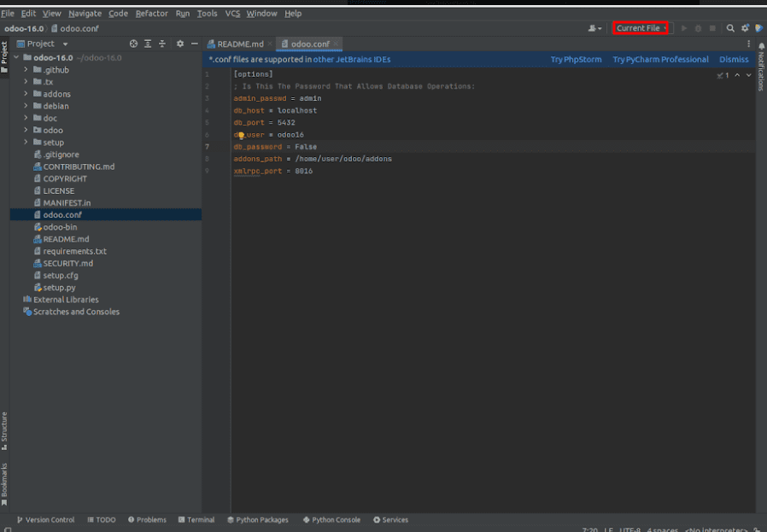Open the user account icon menu
Image resolution: width=767 pixels, height=532 pixels.
point(594,28)
